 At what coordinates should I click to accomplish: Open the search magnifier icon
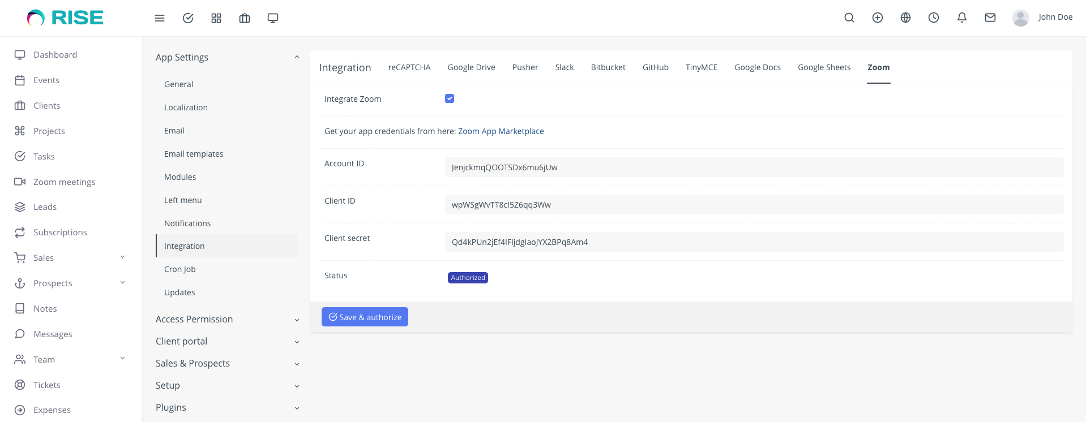(x=849, y=18)
